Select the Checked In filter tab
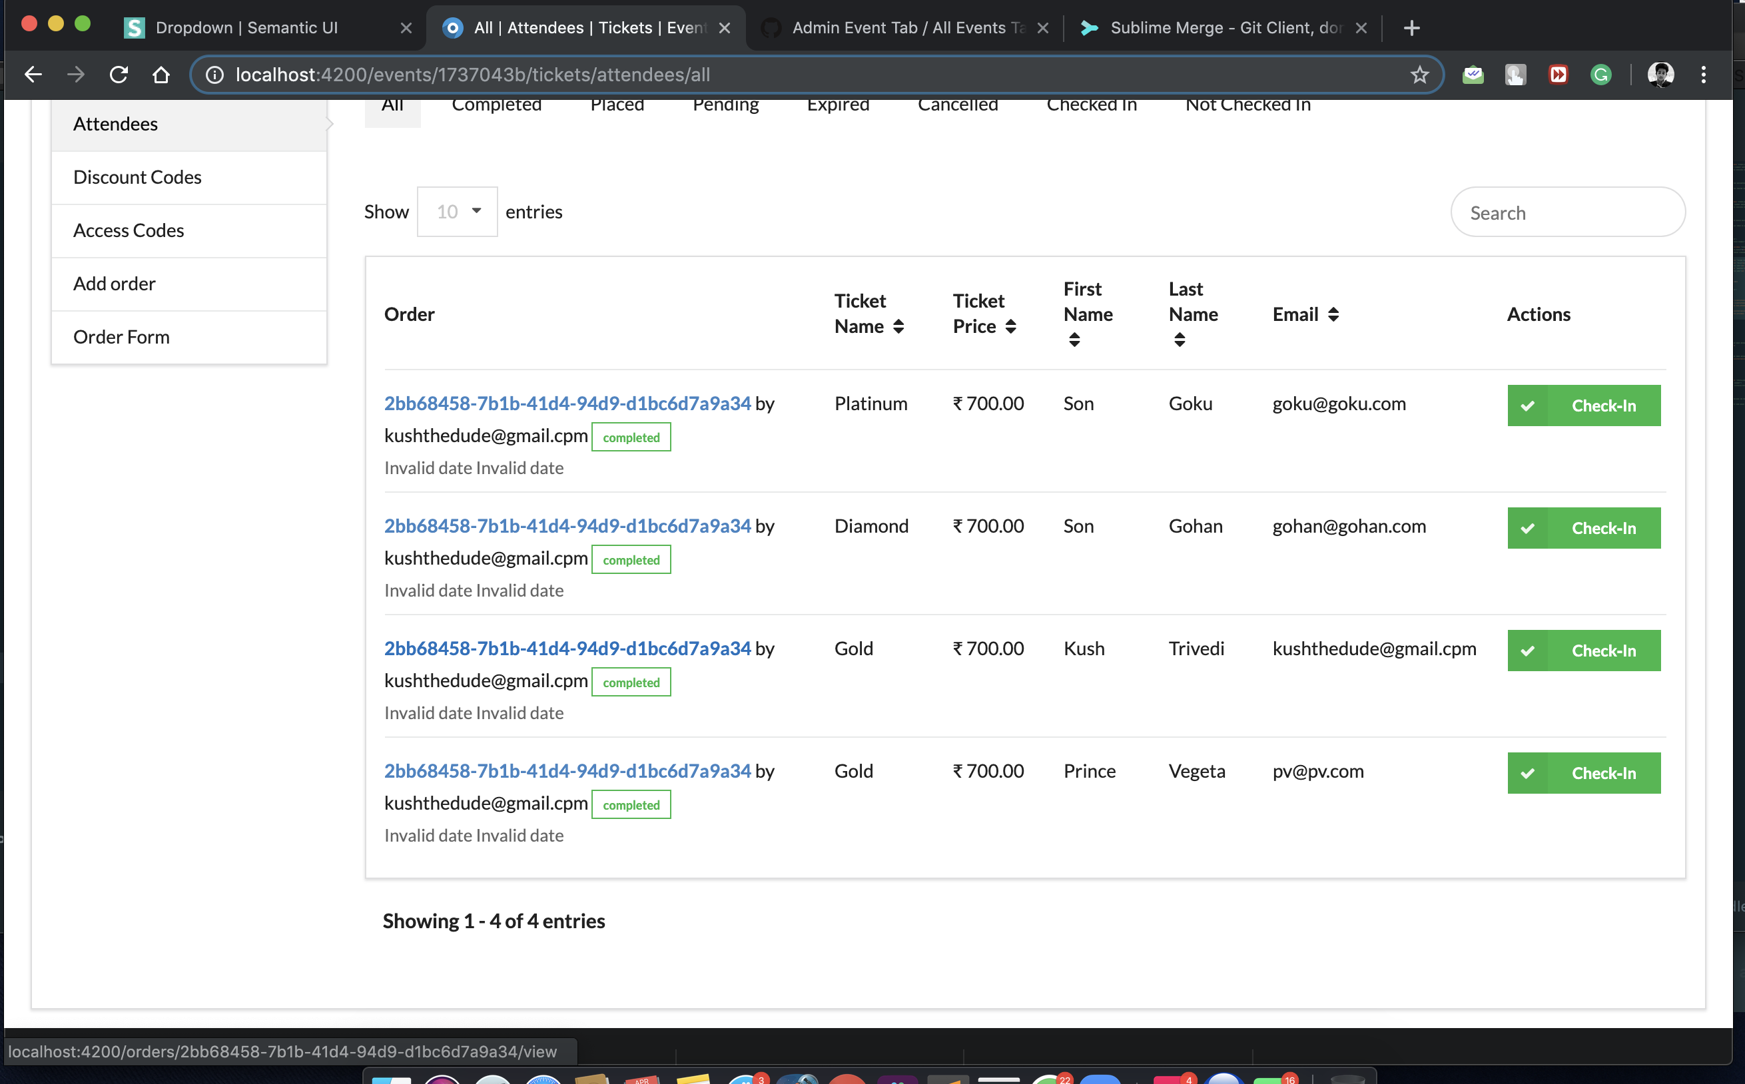 click(1091, 106)
